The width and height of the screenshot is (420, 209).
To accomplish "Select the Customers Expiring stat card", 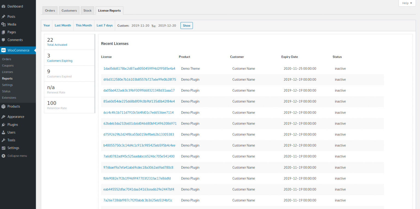I will (x=69, y=58).
